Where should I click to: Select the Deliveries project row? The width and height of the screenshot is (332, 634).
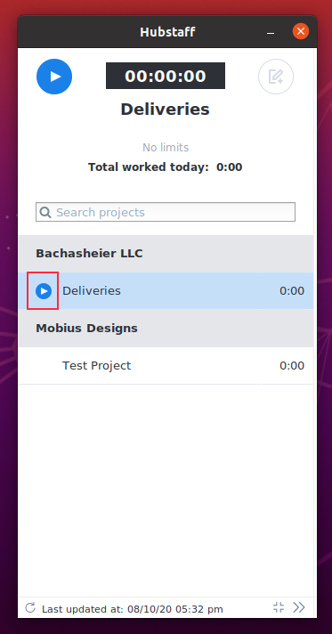click(x=166, y=290)
